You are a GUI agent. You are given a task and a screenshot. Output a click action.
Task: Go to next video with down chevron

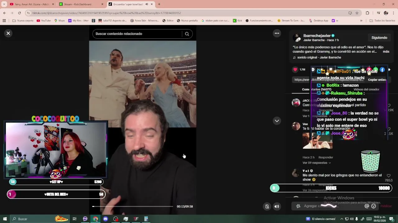[277, 121]
